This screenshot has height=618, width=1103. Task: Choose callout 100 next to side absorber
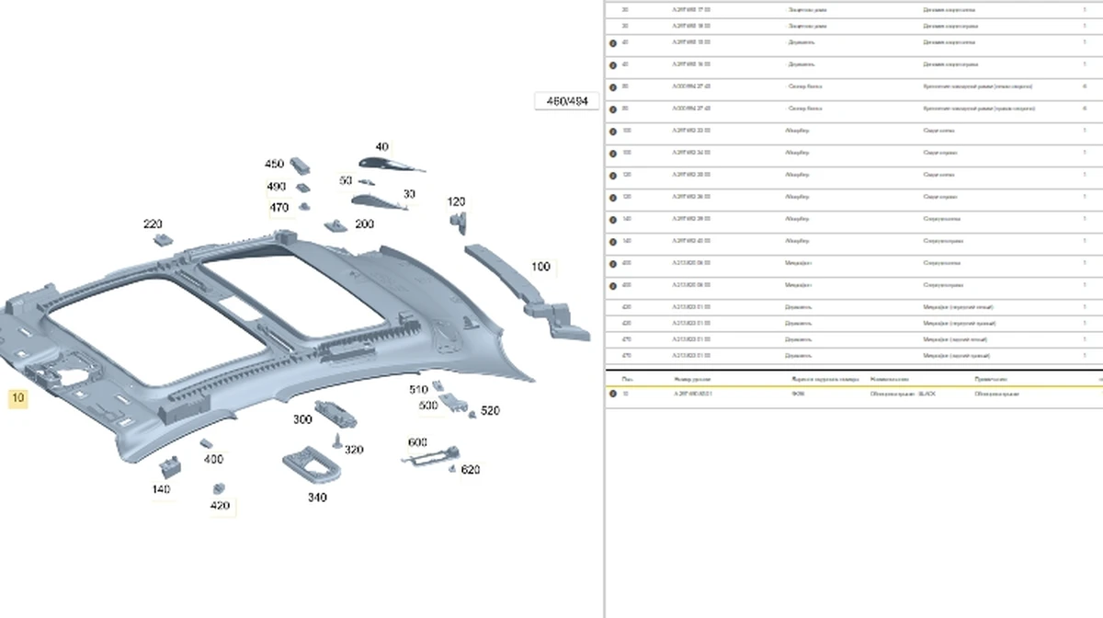[x=541, y=267]
